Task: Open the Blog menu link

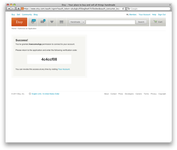Action: 36,15
